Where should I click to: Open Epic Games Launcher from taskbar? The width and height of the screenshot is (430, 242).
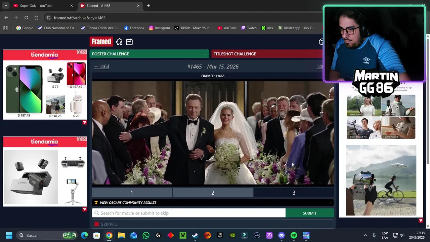220,235
